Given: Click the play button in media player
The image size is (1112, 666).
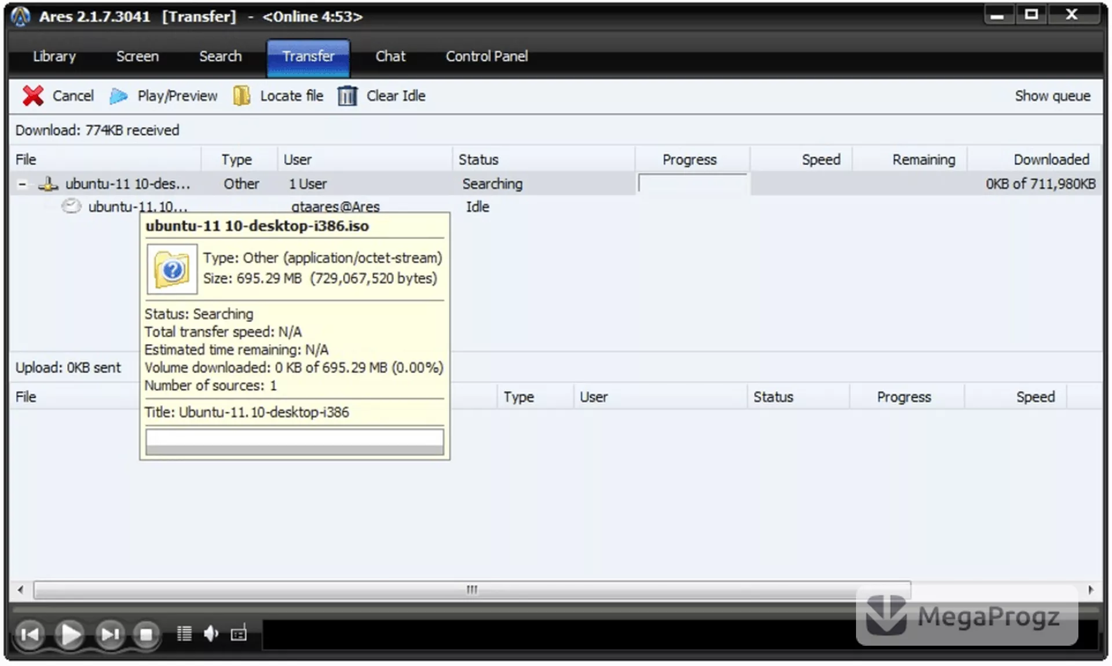Looking at the screenshot, I should [71, 635].
